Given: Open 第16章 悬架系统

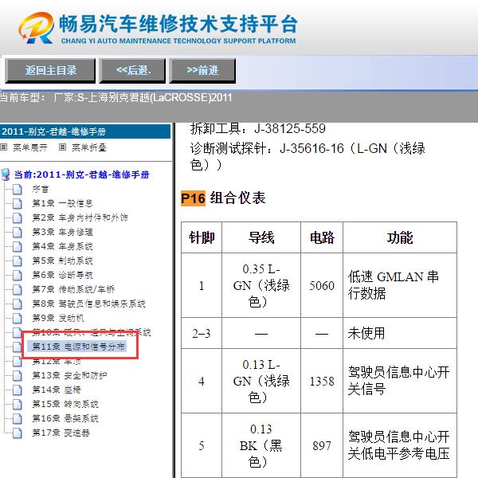Looking at the screenshot, I should (65, 418).
